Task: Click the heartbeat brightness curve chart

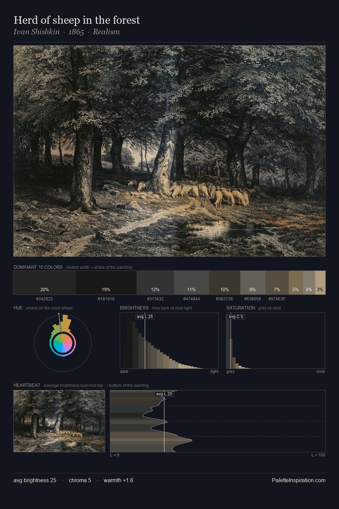Action: tap(218, 421)
